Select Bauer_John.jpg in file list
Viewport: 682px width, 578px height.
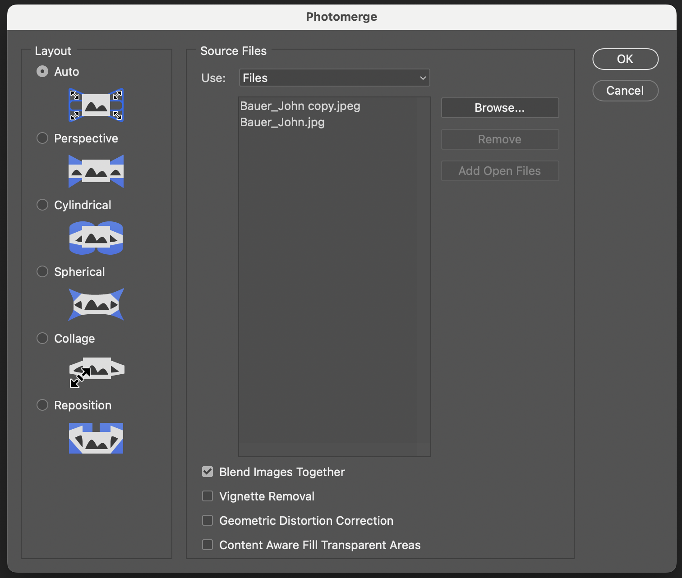coord(282,122)
